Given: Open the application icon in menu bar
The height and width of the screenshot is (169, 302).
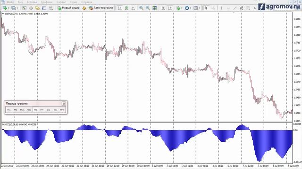Looking at the screenshot, I should point(3,2).
